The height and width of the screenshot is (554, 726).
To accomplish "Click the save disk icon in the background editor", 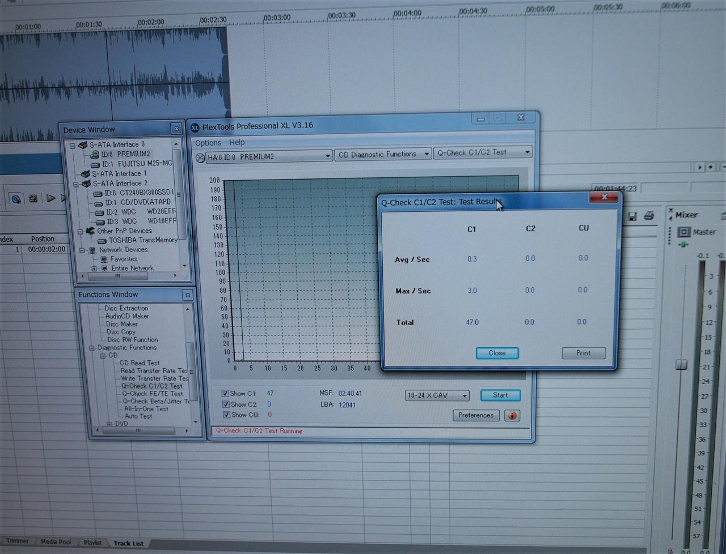I will (x=633, y=216).
